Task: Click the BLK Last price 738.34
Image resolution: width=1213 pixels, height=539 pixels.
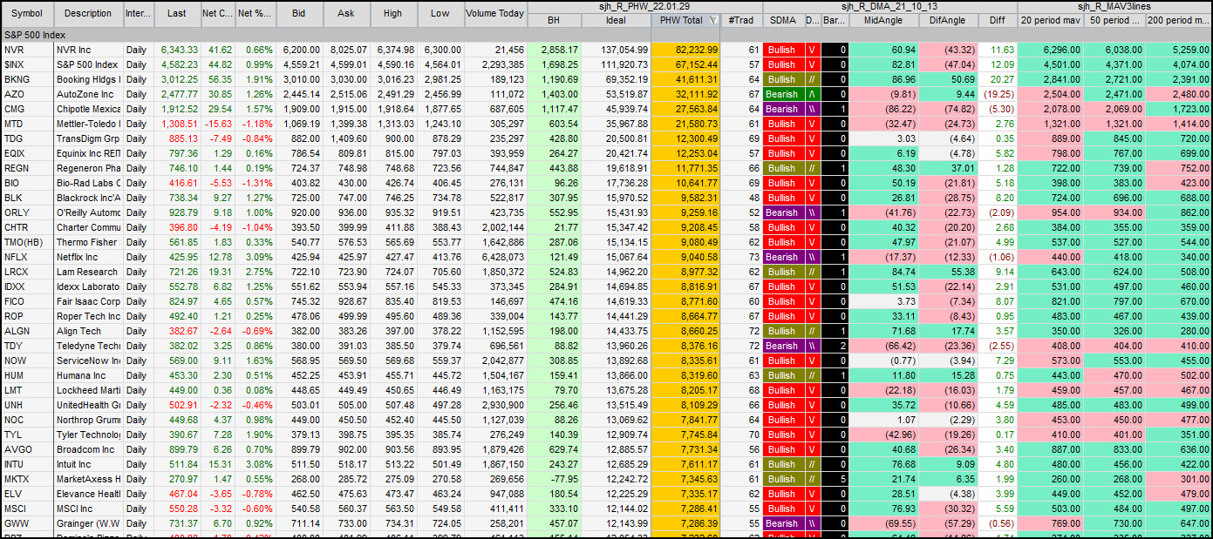Action: click(177, 198)
